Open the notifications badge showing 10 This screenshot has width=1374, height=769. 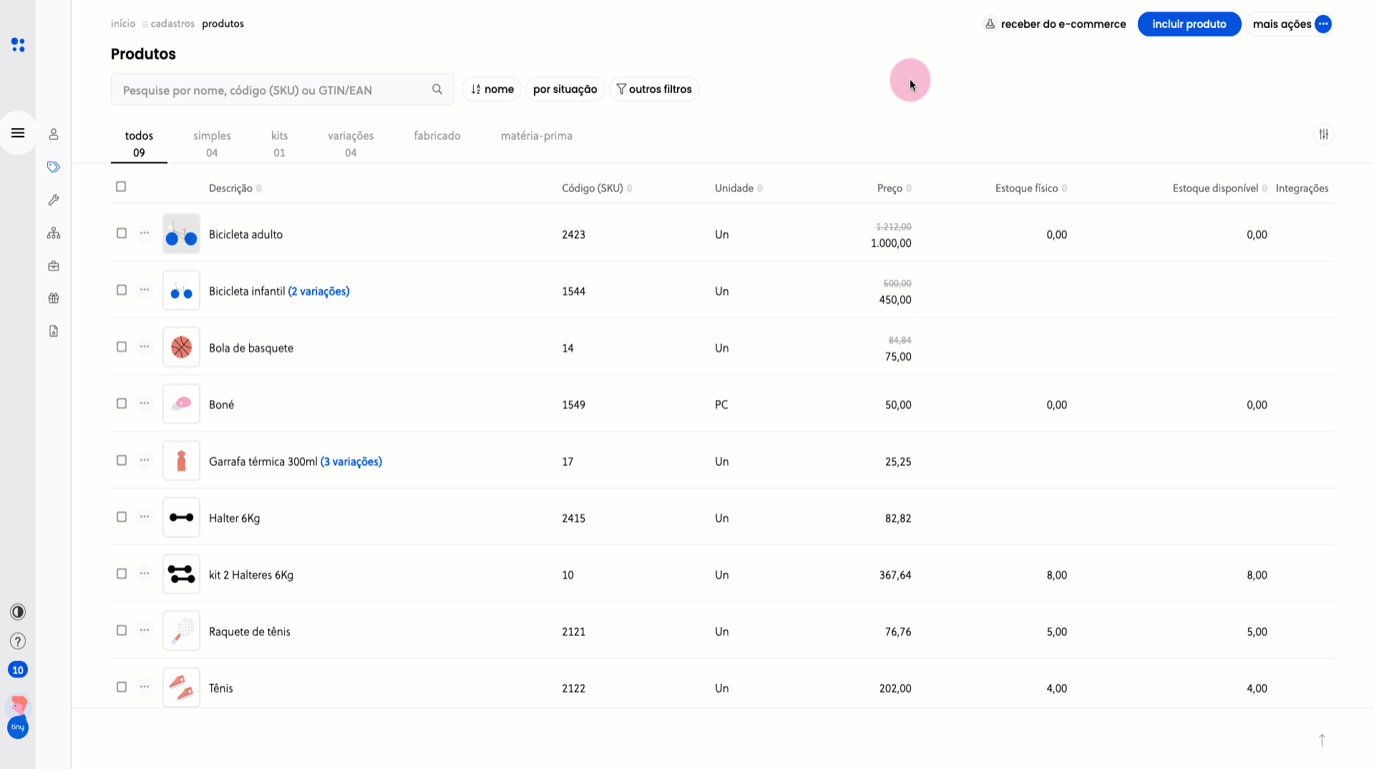tap(18, 670)
